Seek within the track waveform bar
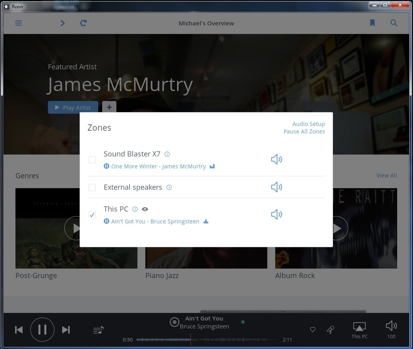 tap(207, 339)
